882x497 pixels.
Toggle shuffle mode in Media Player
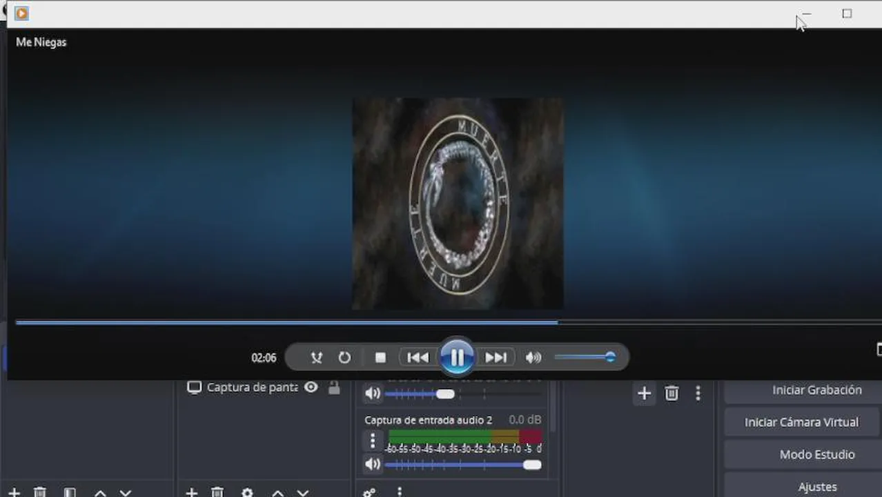[x=316, y=357]
